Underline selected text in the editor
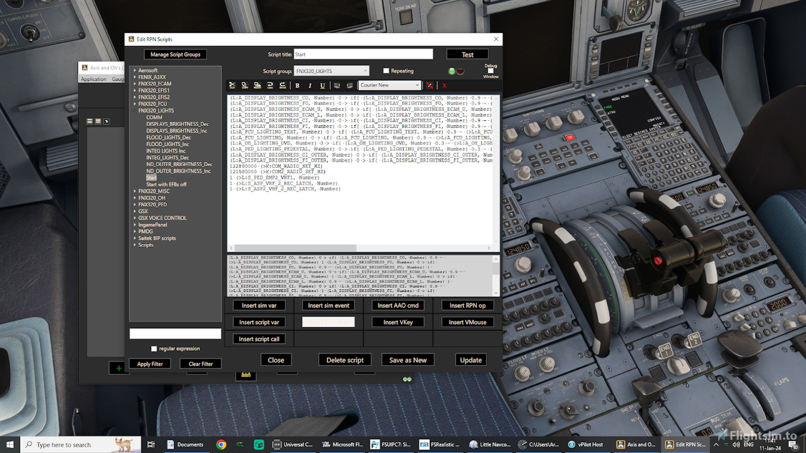The height and width of the screenshot is (453, 806). (x=322, y=85)
